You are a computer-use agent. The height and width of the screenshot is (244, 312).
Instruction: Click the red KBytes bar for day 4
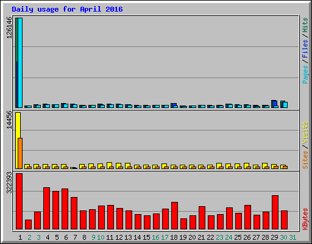(x=47, y=208)
